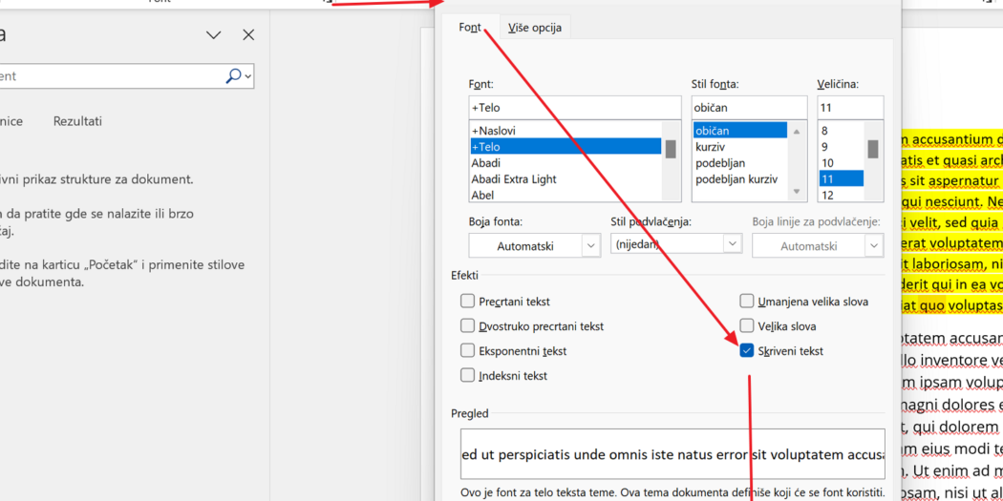The width and height of the screenshot is (1003, 501).
Task: Click font style list scroll down arrow
Action: [797, 191]
